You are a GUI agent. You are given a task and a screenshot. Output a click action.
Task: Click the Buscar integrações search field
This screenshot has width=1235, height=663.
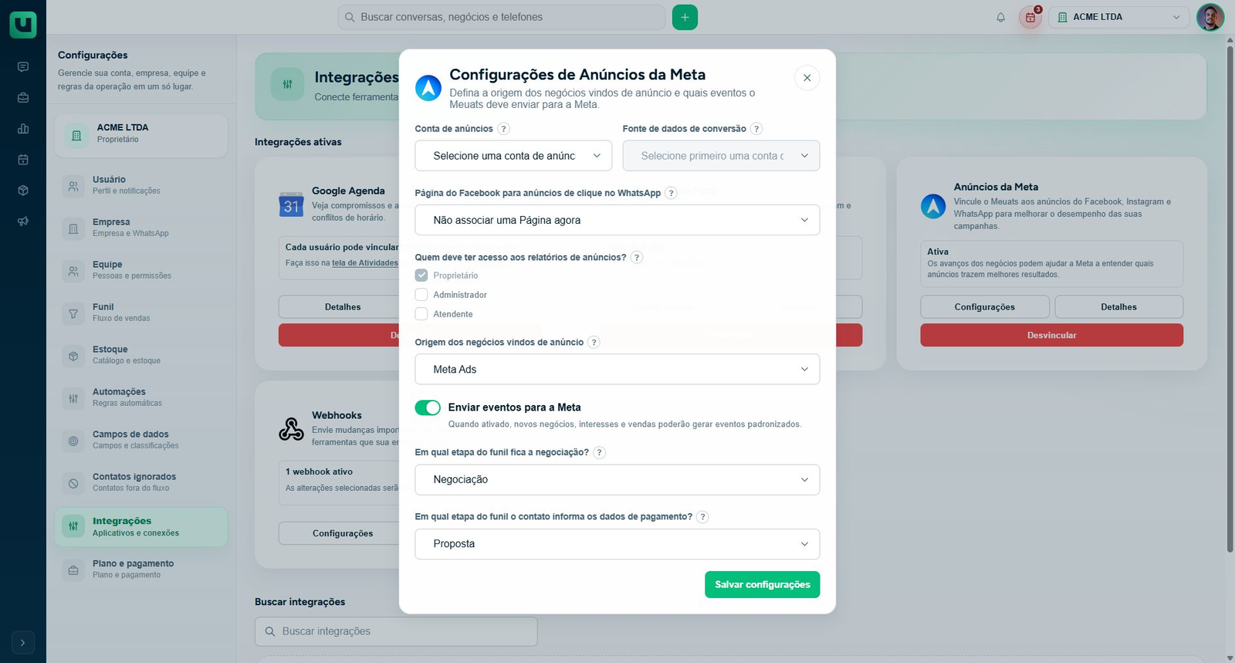[x=396, y=631]
